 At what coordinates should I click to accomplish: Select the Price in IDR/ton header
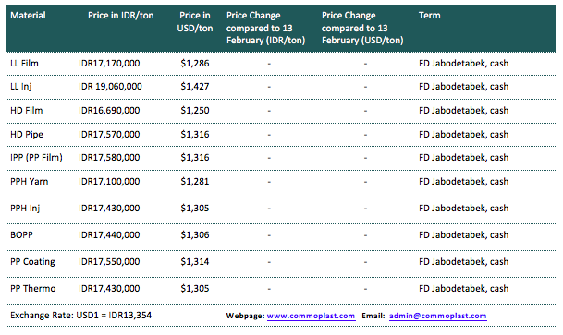click(x=120, y=16)
